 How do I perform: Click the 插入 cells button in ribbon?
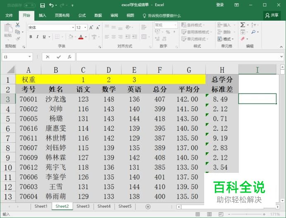[226, 25]
